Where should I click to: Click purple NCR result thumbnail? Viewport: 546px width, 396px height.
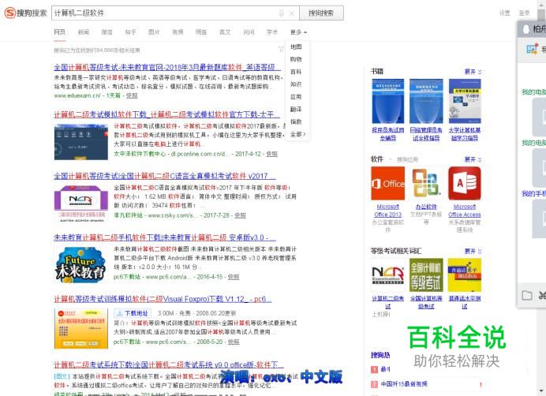(80, 204)
